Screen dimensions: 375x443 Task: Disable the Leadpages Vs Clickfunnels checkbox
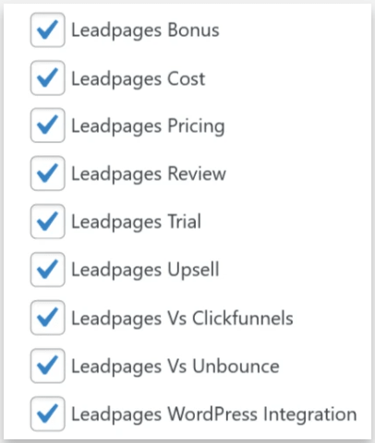click(x=47, y=317)
